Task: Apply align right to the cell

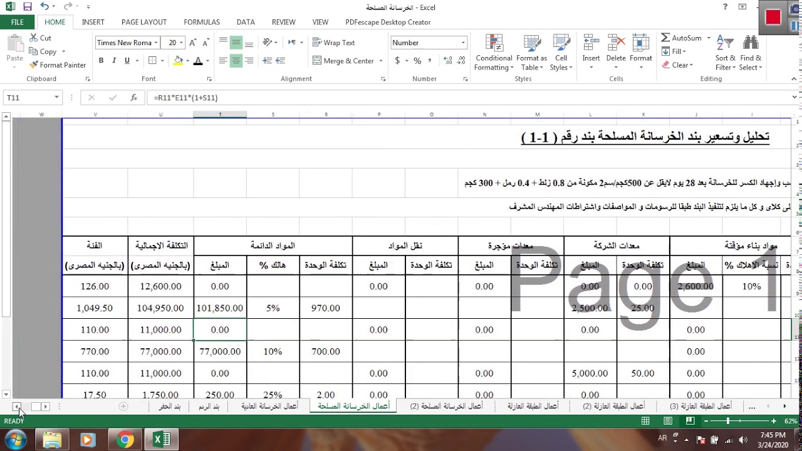Action: pos(249,61)
